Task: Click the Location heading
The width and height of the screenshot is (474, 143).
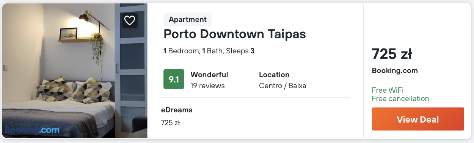Action: (274, 75)
